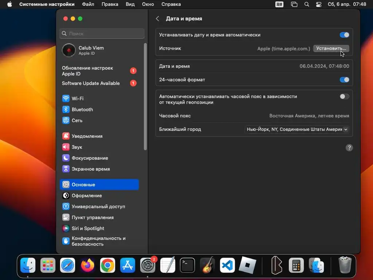The width and height of the screenshot is (373, 280).
Task: Open Файл menu
Action: tap(88, 4)
